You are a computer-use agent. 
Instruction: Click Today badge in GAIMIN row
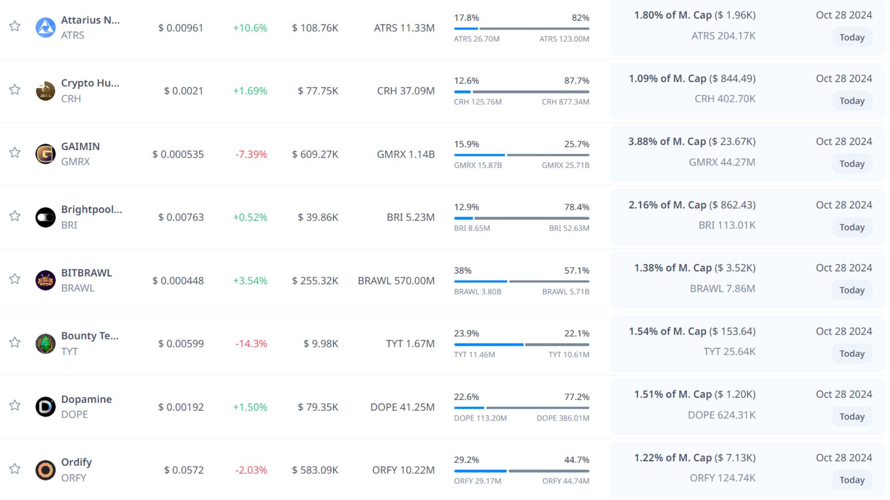point(852,164)
